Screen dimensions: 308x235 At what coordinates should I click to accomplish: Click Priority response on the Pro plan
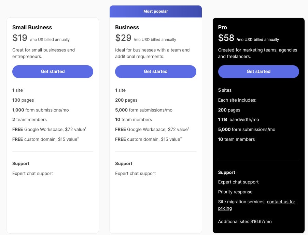(x=235, y=192)
